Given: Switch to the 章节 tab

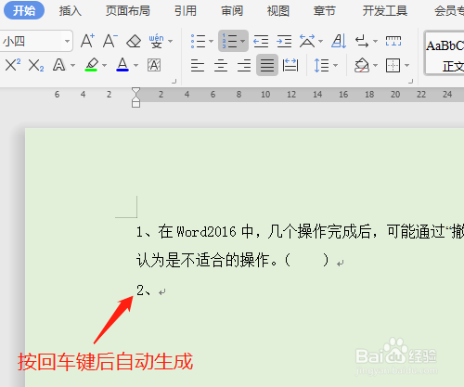Looking at the screenshot, I should pyautogui.click(x=324, y=11).
